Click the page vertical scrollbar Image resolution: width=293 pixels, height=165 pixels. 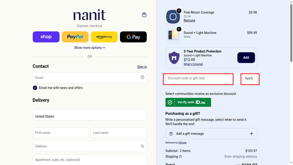coord(291,33)
